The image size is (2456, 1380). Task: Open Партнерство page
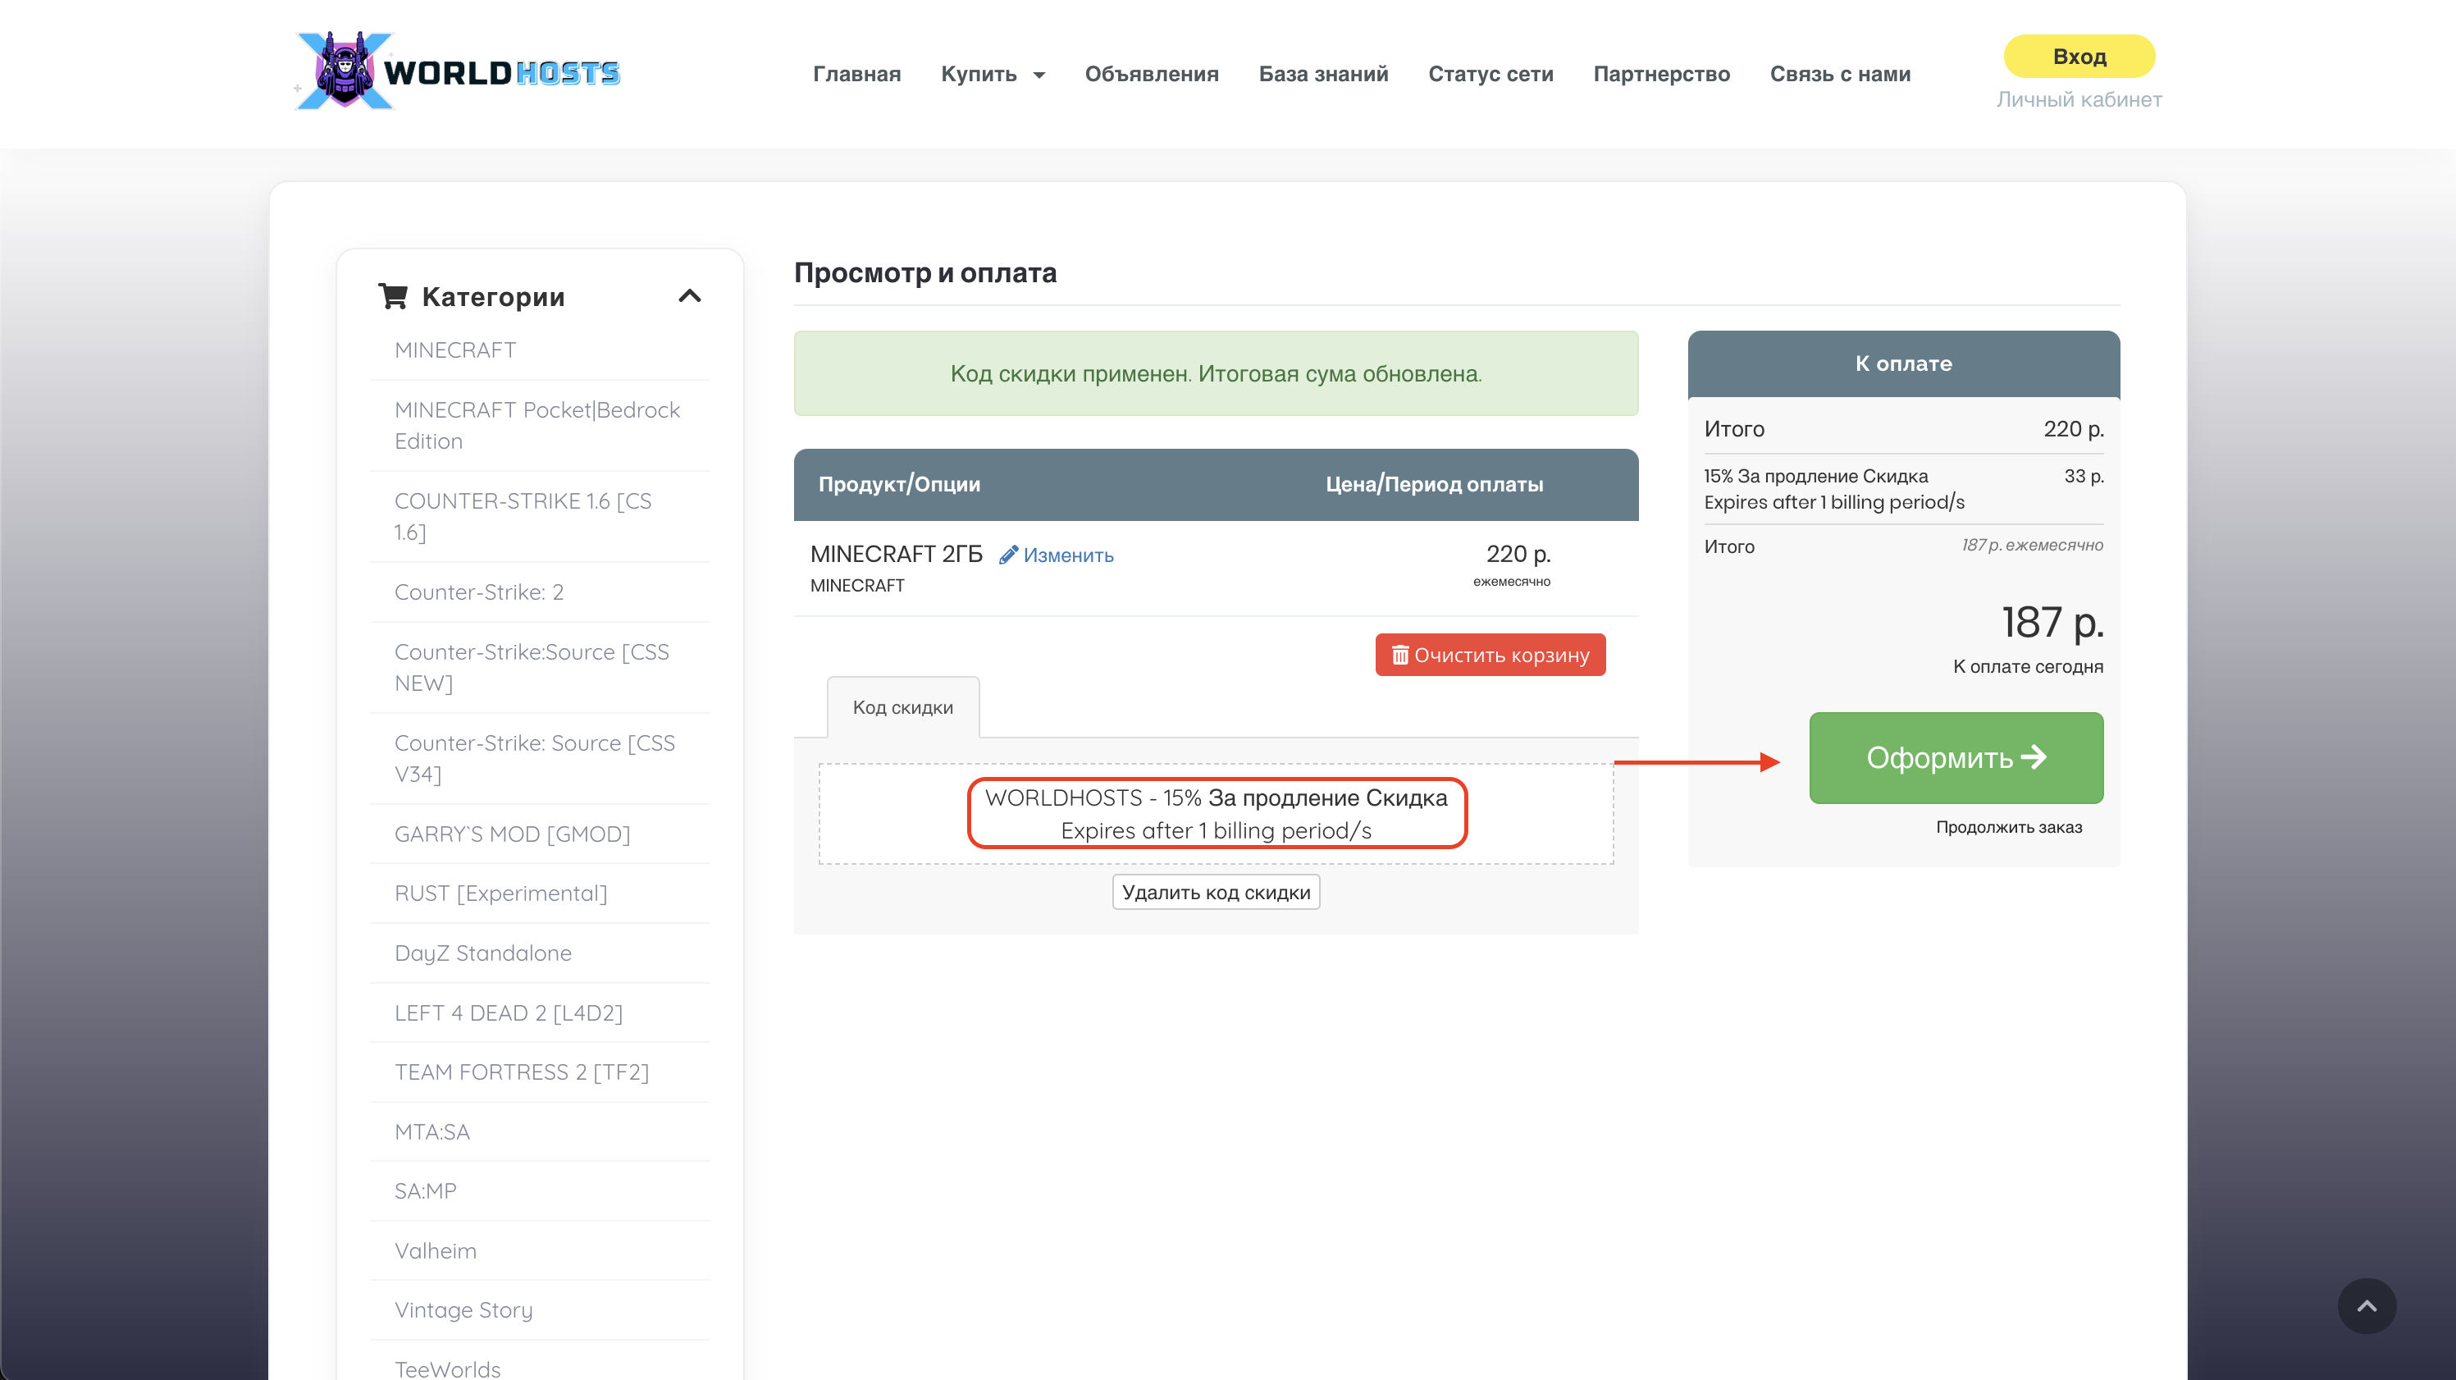coord(1661,74)
